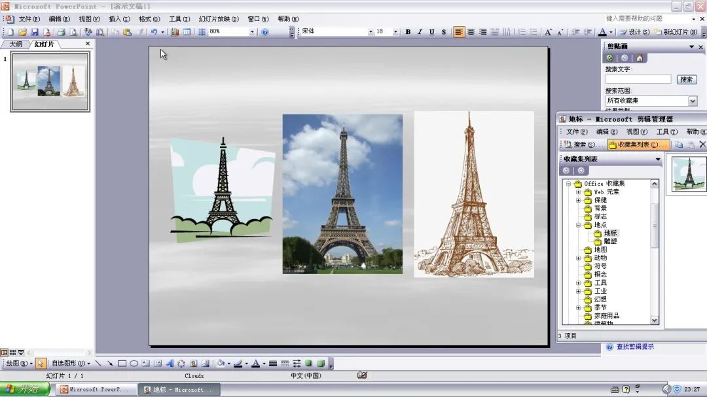Click the 搜索 button in clip art pane
The height and width of the screenshot is (397, 707).
click(x=686, y=80)
